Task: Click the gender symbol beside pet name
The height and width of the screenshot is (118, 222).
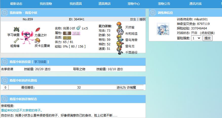Action: pos(78,28)
